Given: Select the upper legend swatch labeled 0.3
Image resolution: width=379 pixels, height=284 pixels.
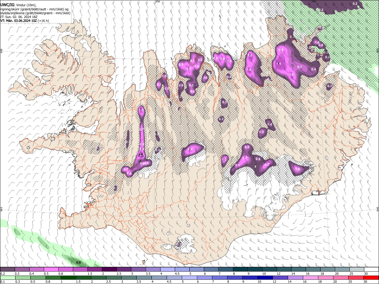Looking at the screenshot, I should pyautogui.click(x=22, y=270).
